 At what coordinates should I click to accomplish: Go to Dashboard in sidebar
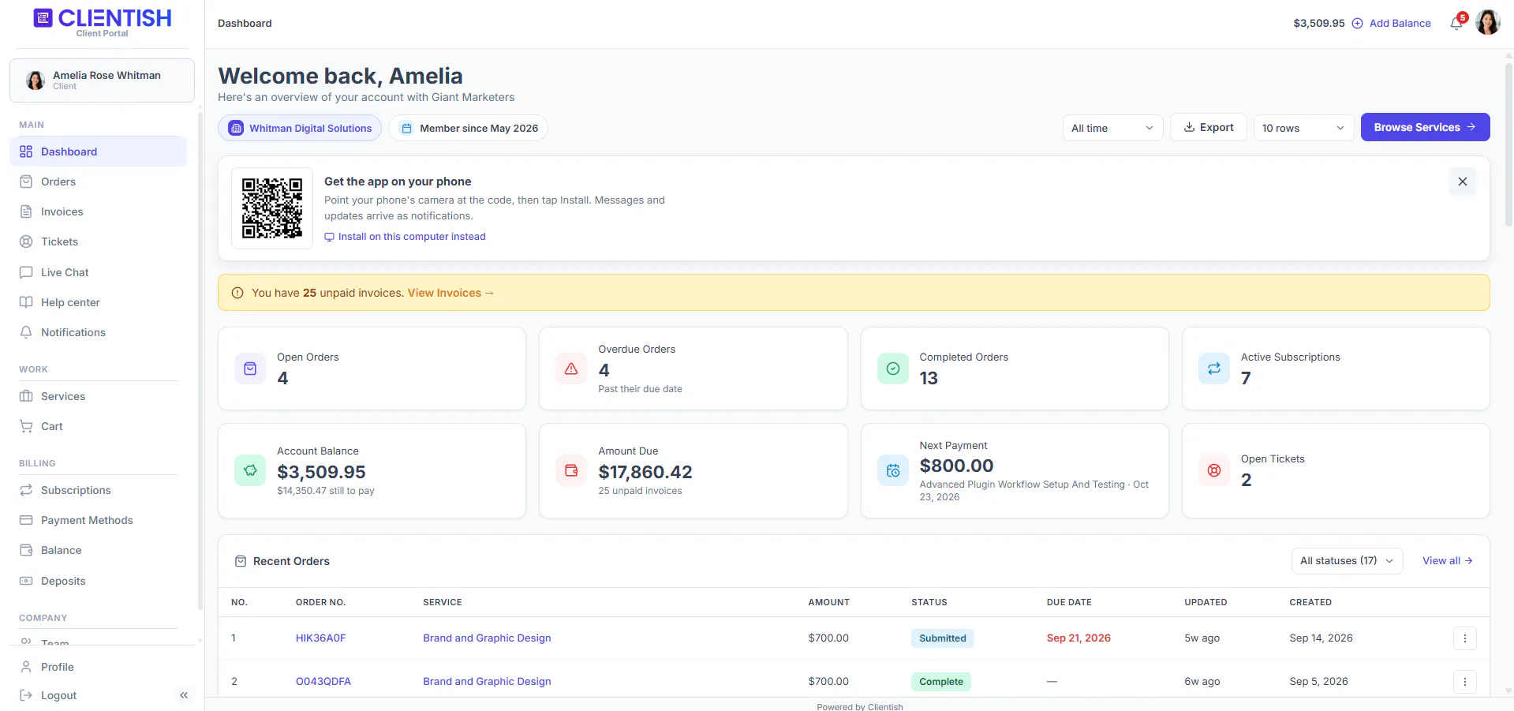(x=98, y=152)
